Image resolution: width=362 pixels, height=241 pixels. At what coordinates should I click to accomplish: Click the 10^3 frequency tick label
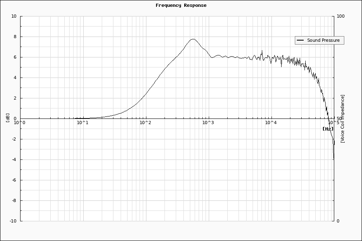click(208, 123)
